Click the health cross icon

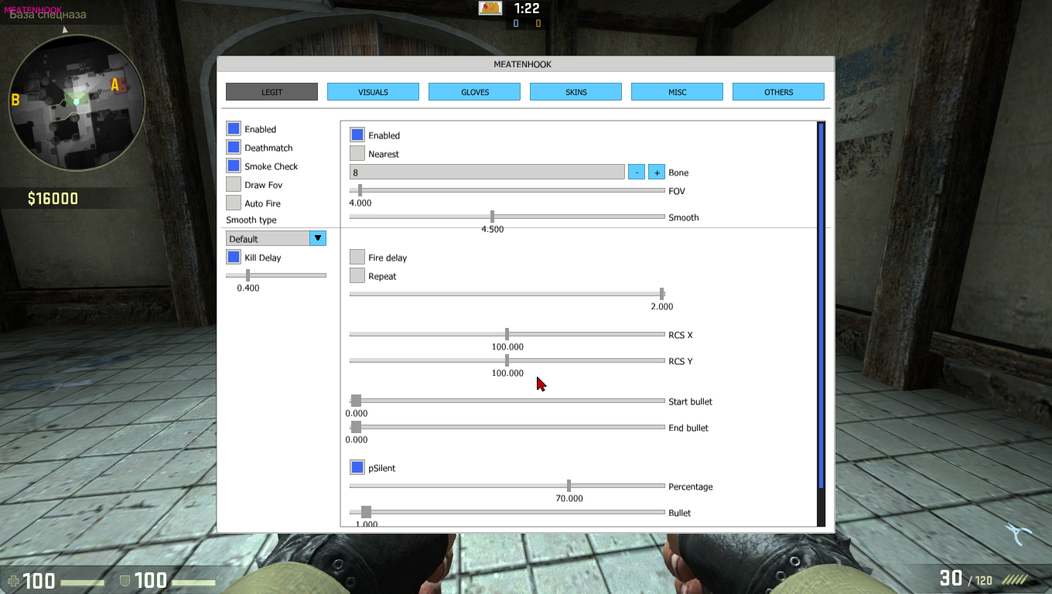13,580
